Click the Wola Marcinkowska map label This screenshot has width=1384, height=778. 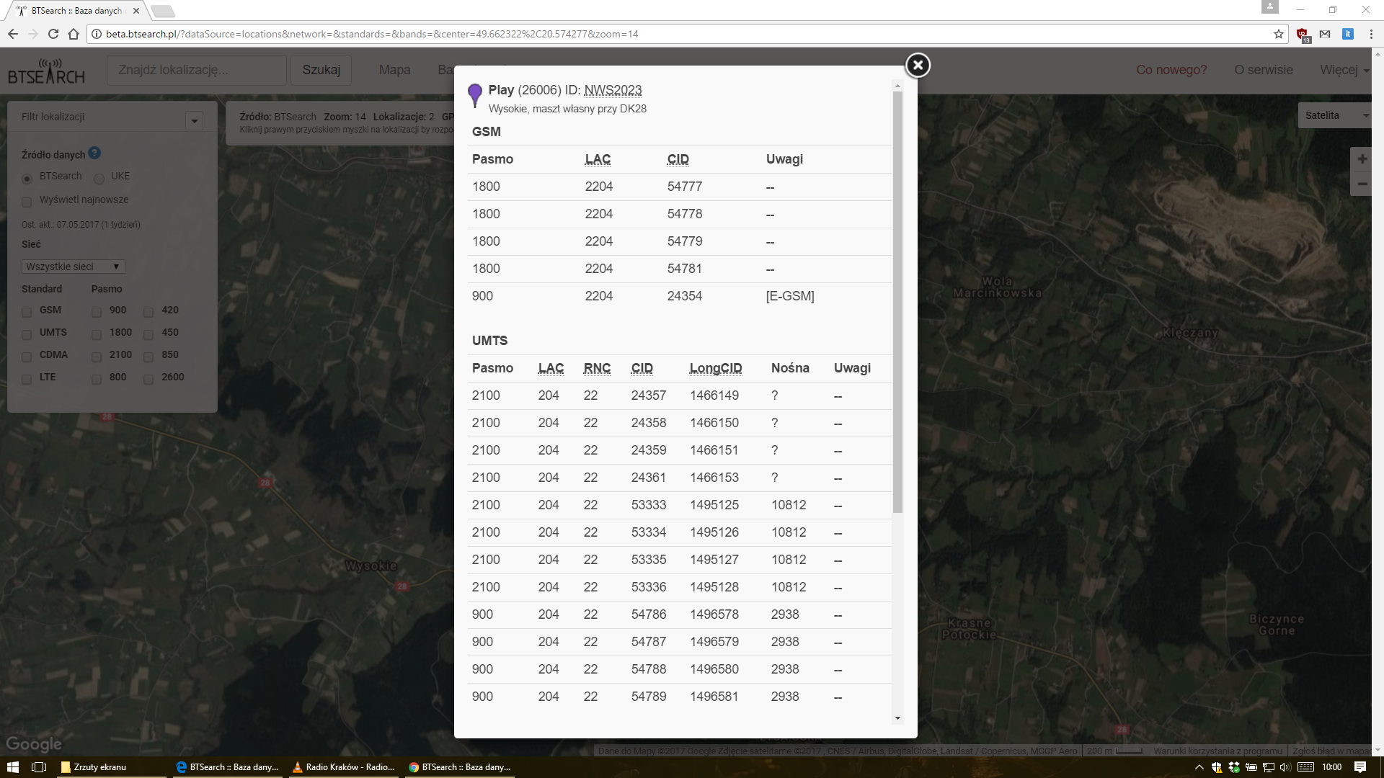pyautogui.click(x=997, y=287)
